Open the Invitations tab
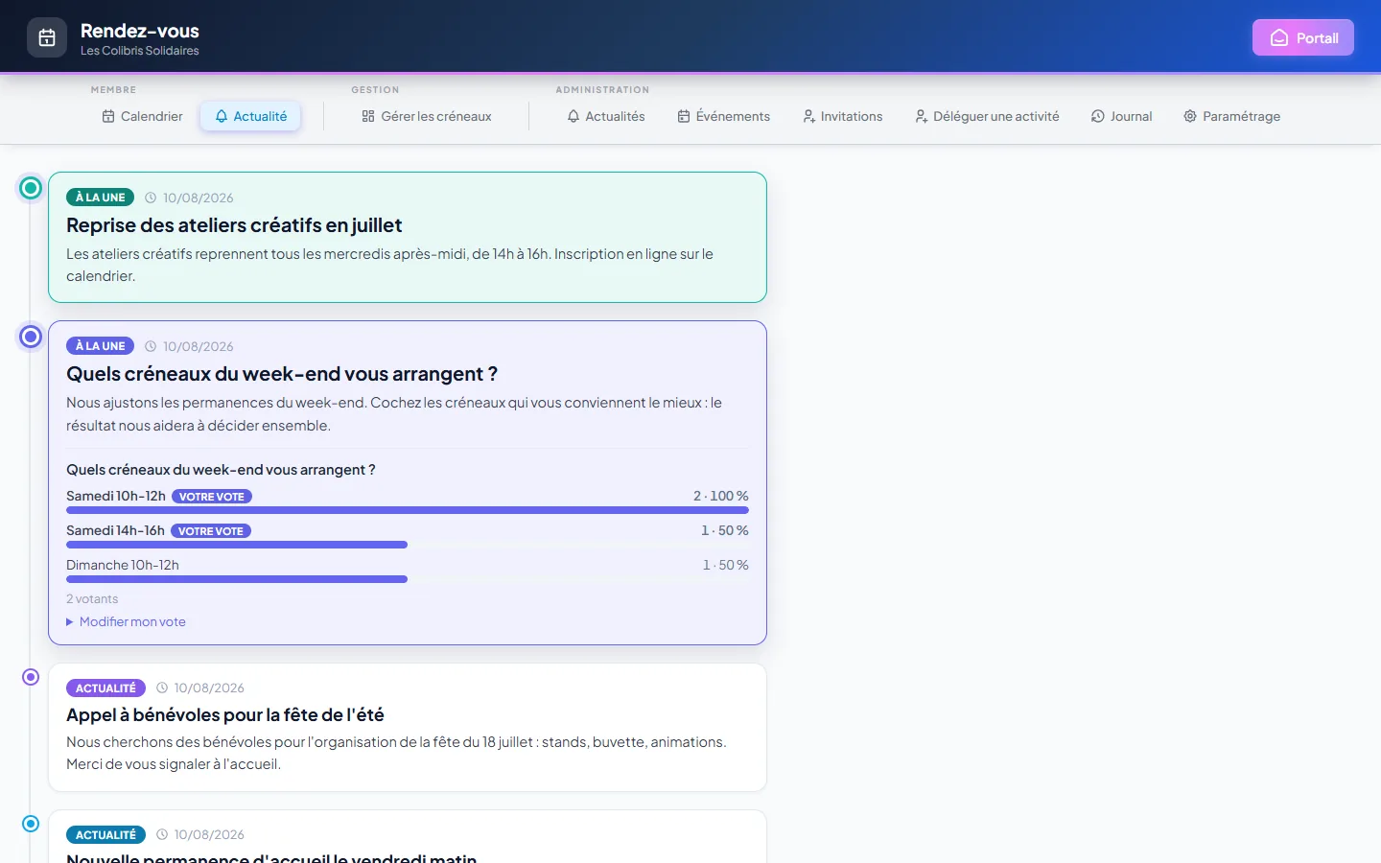This screenshot has height=863, width=1381. 843,116
